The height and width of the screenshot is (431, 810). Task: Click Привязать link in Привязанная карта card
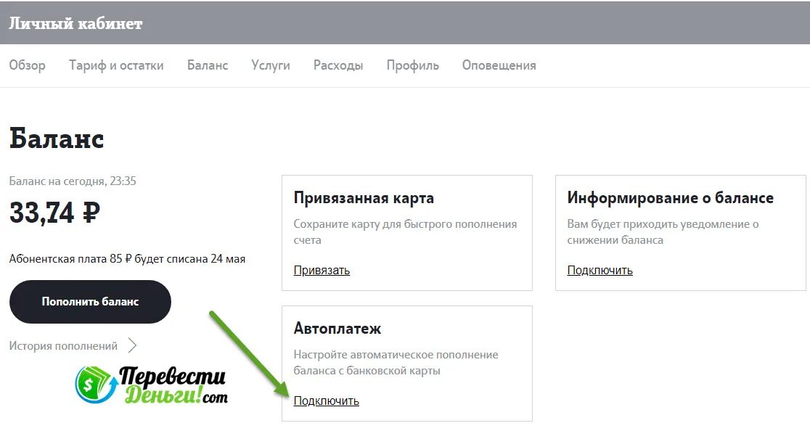pos(322,271)
